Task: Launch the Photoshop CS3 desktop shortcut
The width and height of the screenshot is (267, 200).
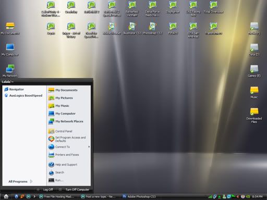Action: pos(152,29)
